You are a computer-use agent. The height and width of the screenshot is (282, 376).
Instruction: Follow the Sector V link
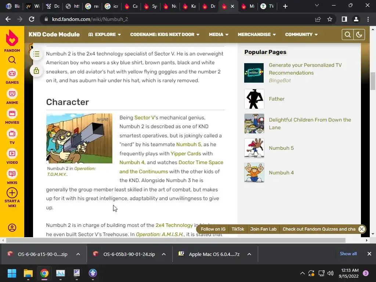(144, 117)
